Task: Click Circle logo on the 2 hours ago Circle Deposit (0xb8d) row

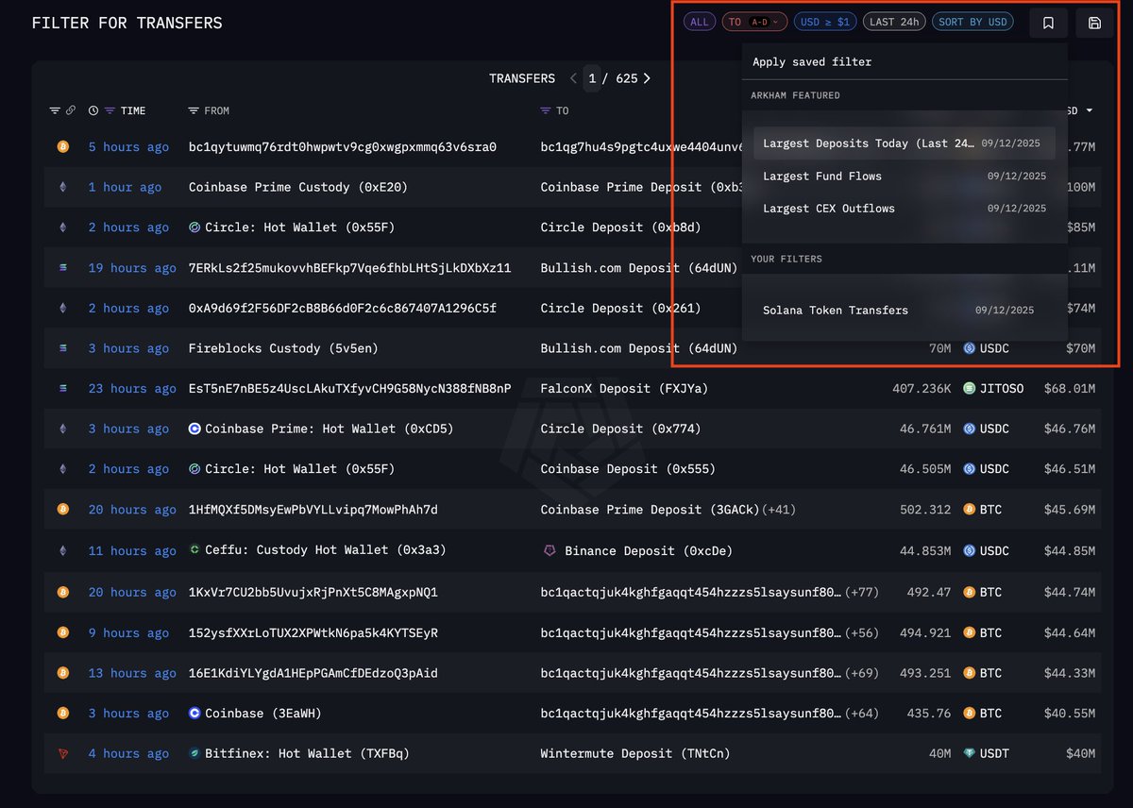Action: point(194,227)
